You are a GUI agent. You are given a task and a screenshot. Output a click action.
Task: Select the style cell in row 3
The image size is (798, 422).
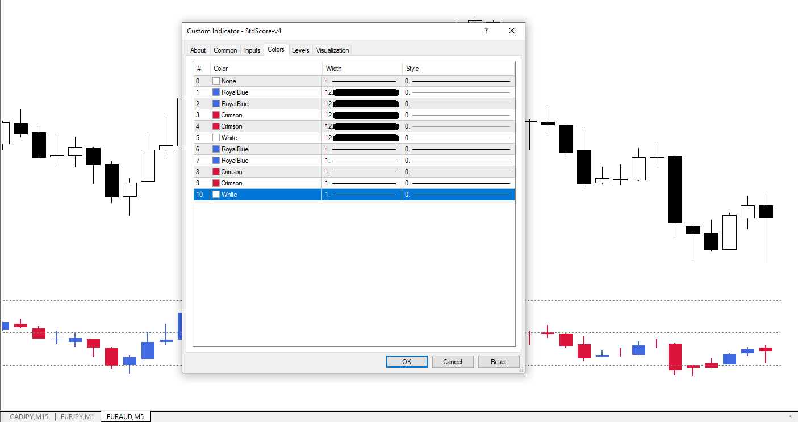pyautogui.click(x=458, y=115)
